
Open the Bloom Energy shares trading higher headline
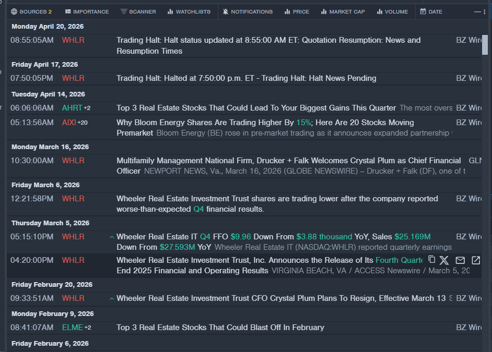(x=265, y=123)
